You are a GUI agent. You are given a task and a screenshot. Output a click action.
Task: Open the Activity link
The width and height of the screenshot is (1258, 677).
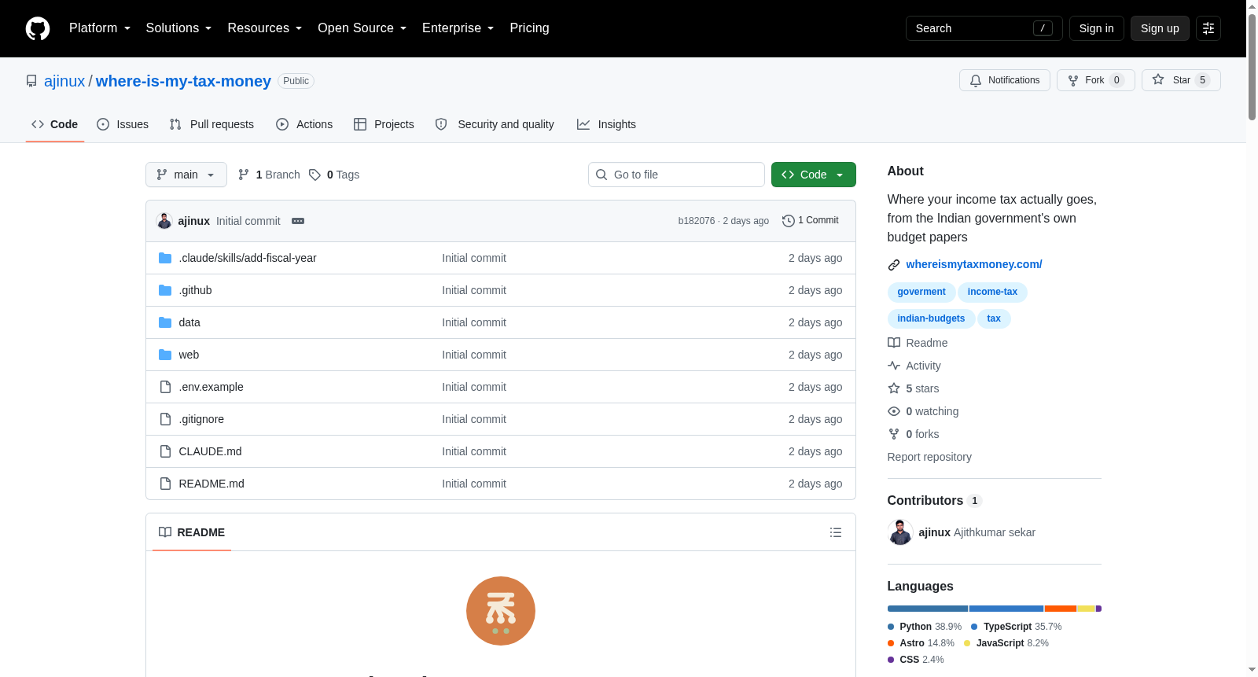click(x=914, y=366)
